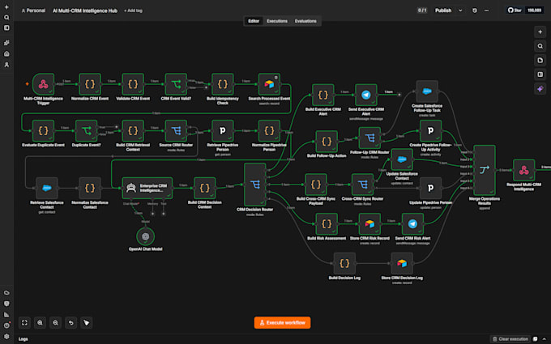The height and width of the screenshot is (344, 551).
Task: Expand the Logs panel chevron
Action: coord(544,339)
